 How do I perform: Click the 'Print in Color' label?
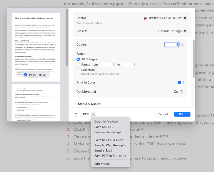point(86,83)
